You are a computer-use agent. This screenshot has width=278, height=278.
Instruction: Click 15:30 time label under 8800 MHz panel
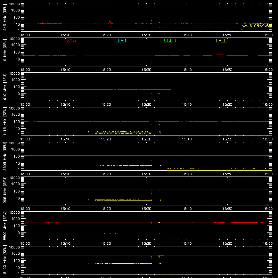pos(146,244)
